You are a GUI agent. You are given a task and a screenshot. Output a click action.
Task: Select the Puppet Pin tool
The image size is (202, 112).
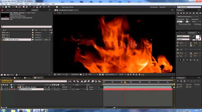click(48, 7)
